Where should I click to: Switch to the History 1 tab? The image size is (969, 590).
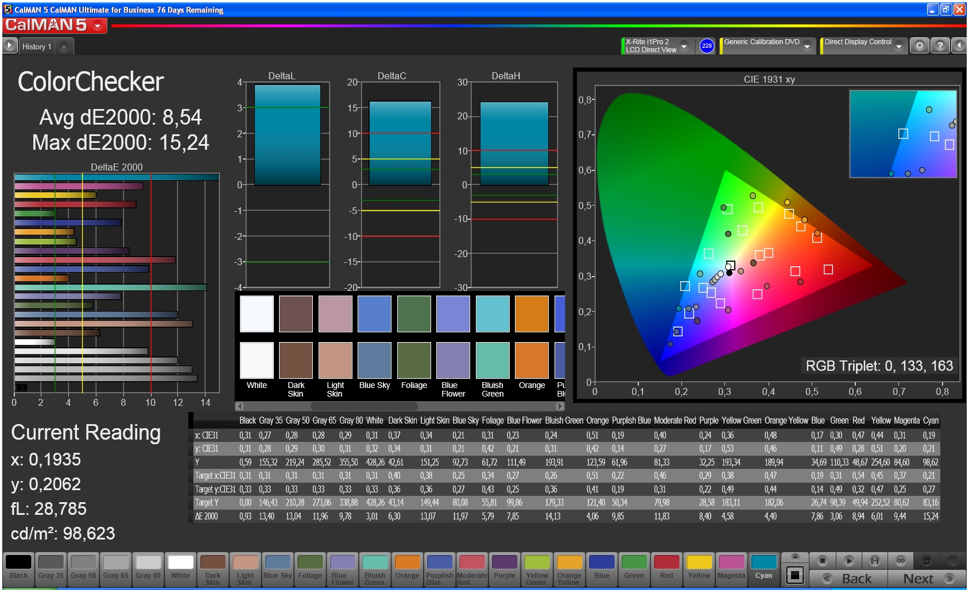(x=37, y=46)
